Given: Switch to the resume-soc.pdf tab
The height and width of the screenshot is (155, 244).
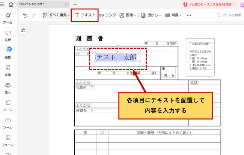Looking at the screenshot, I should [x=44, y=4].
